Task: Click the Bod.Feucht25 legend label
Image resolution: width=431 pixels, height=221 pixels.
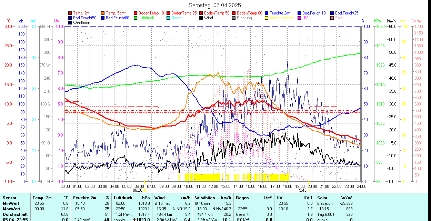Action: coord(347,13)
